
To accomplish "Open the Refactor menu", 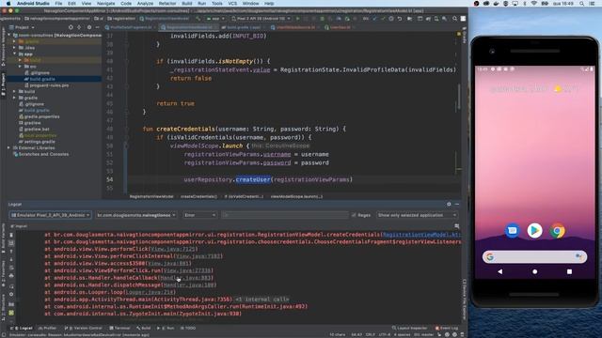I will click(x=167, y=4).
